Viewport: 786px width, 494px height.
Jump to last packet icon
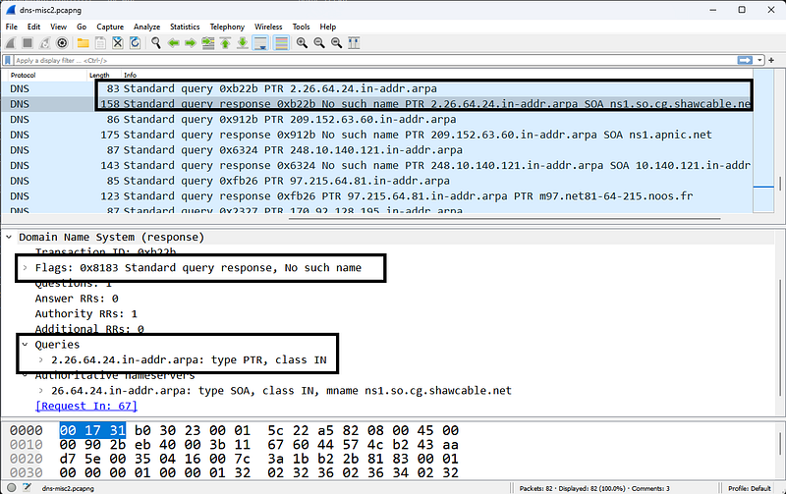click(243, 43)
